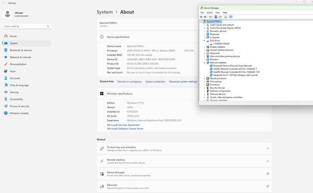Open the Action menu in Device Manager

(x=210, y=13)
